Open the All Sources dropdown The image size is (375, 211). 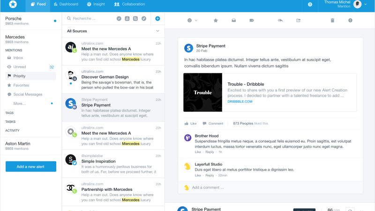click(113, 31)
